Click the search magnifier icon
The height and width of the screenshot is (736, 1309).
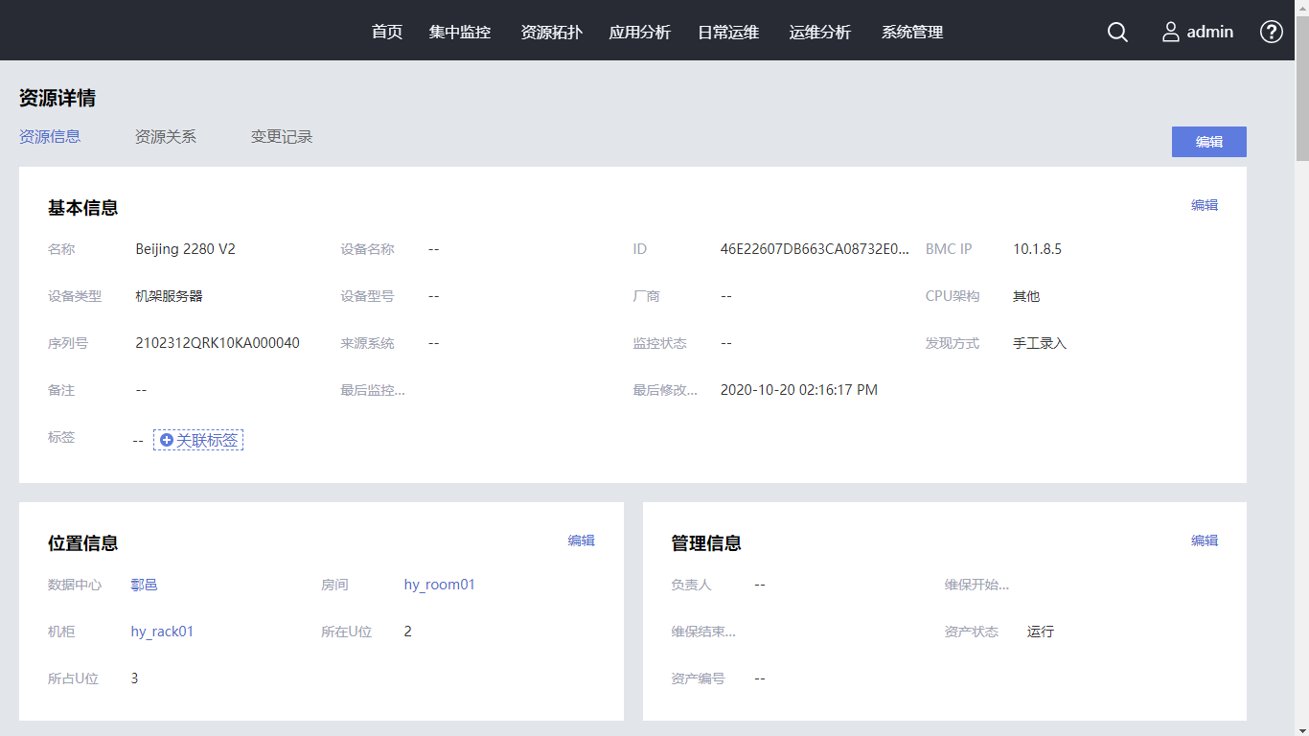1117,32
